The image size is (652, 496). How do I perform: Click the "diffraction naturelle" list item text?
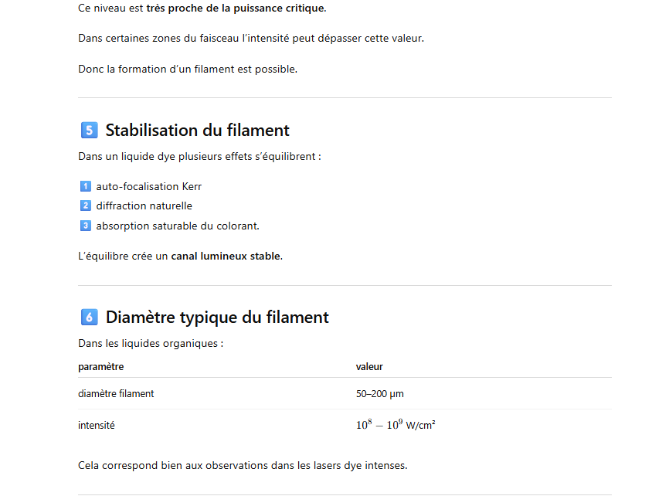144,206
